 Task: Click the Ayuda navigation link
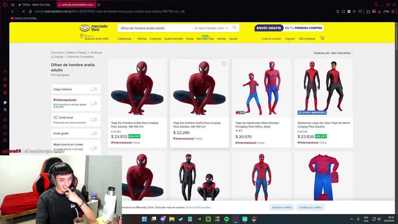point(233,39)
